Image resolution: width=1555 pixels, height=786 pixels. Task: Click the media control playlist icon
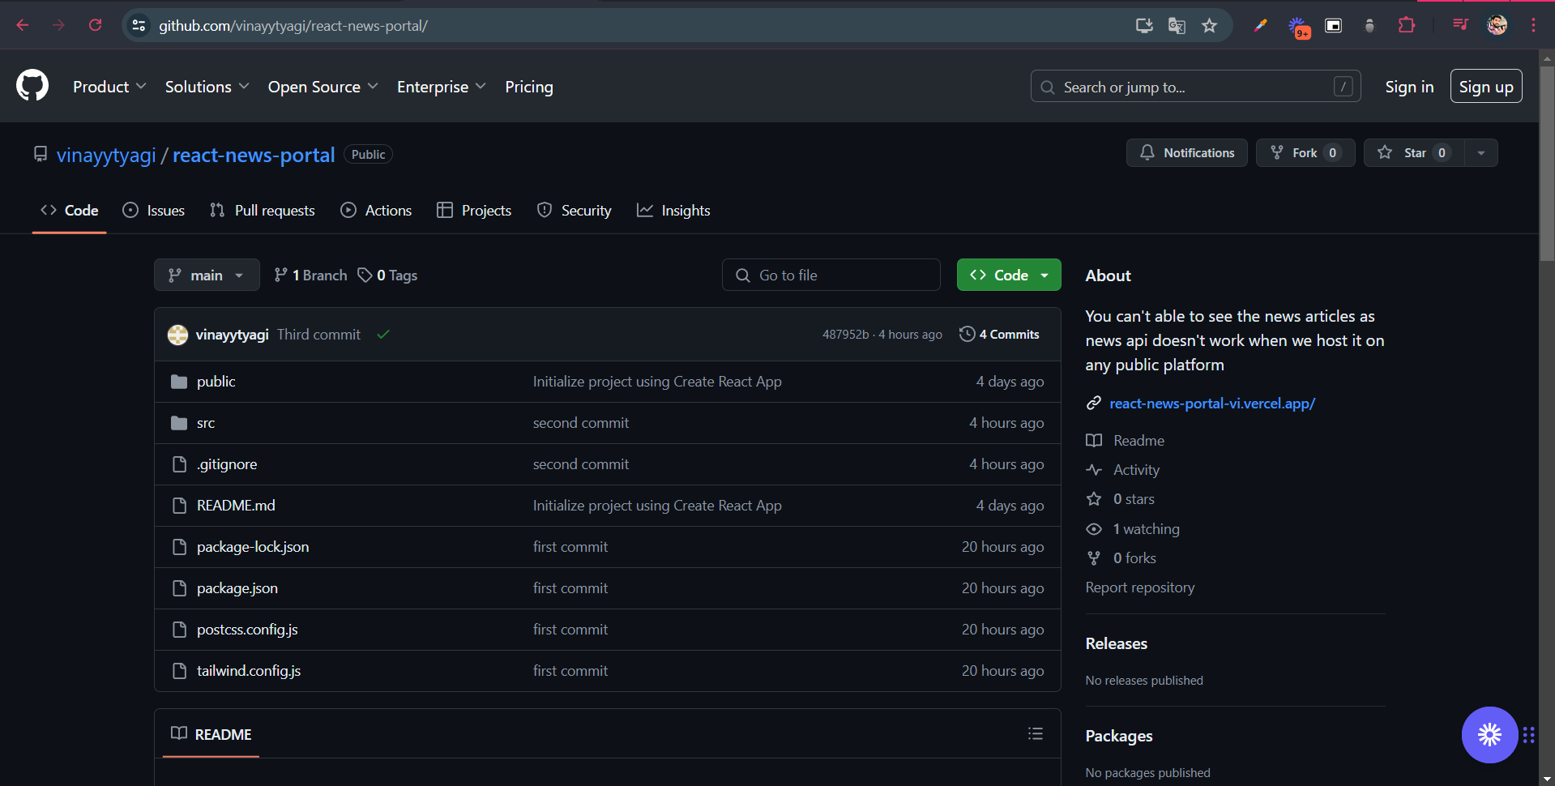coord(1460,25)
